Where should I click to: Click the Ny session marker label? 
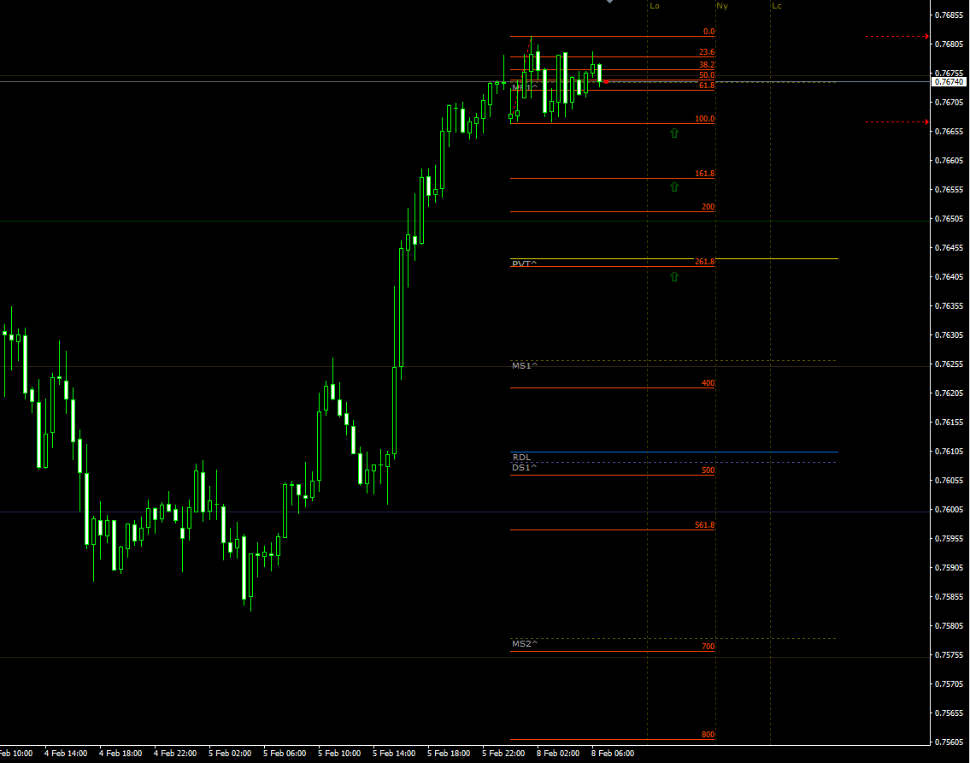(720, 6)
